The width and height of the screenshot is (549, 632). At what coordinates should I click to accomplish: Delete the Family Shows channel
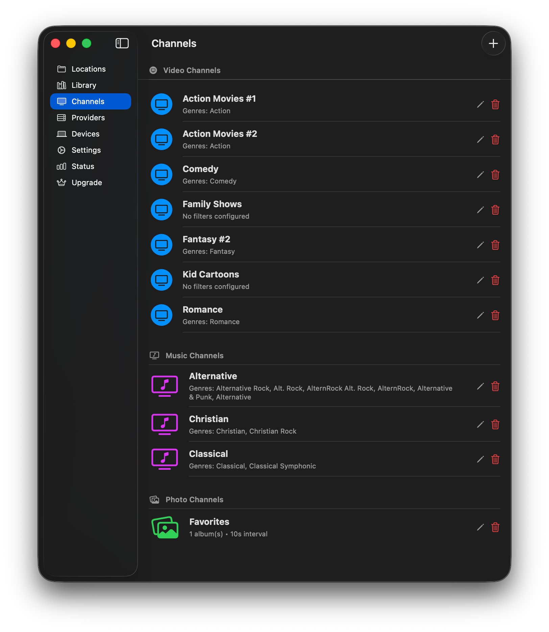pyautogui.click(x=495, y=210)
